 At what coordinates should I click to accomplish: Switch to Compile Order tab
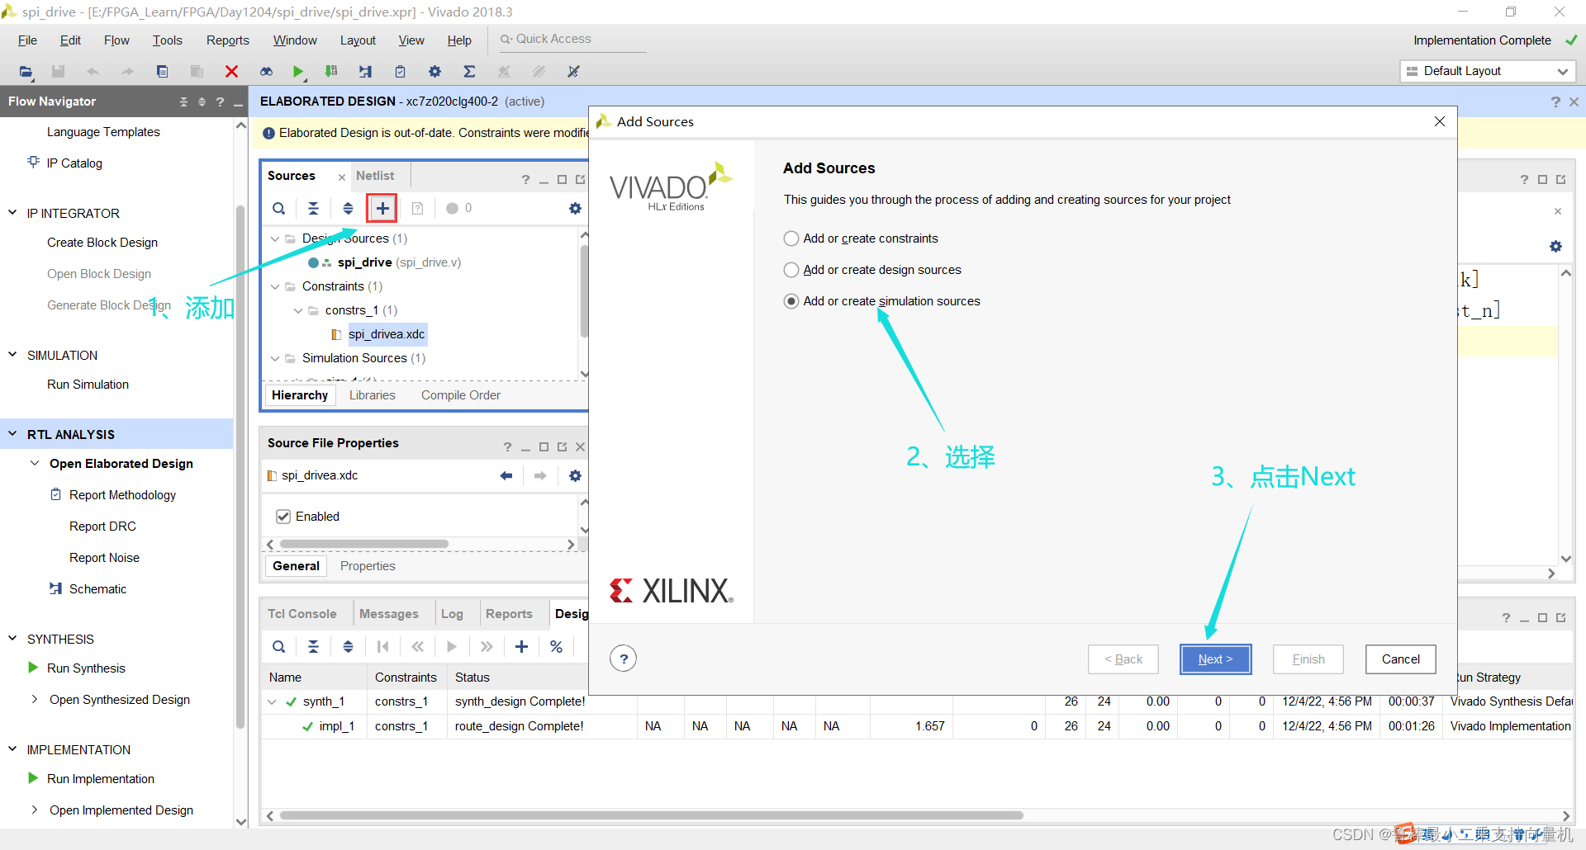pyautogui.click(x=461, y=395)
